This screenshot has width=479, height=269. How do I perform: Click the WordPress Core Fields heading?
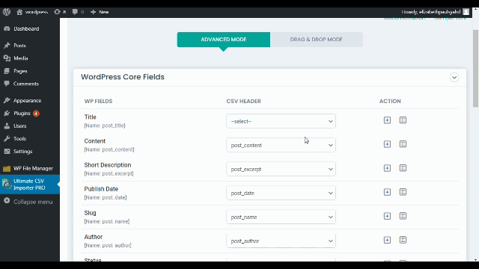pyautogui.click(x=123, y=77)
